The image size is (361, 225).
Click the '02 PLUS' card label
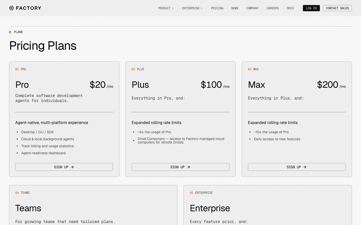[x=138, y=69]
